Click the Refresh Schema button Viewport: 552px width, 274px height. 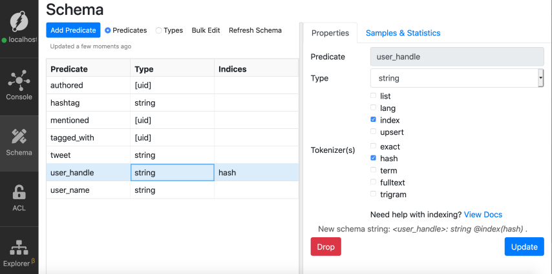point(255,30)
